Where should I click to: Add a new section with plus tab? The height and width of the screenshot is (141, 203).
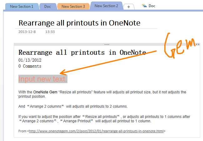click(x=129, y=7)
